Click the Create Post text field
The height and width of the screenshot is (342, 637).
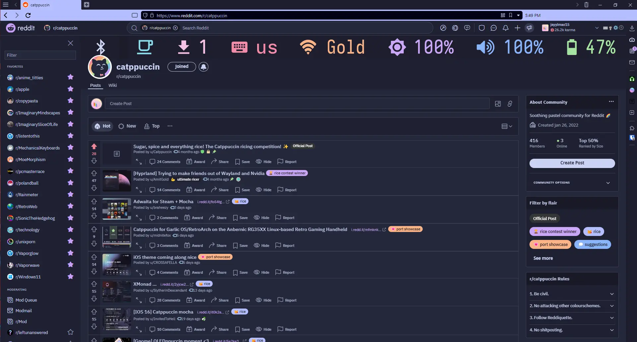click(297, 104)
